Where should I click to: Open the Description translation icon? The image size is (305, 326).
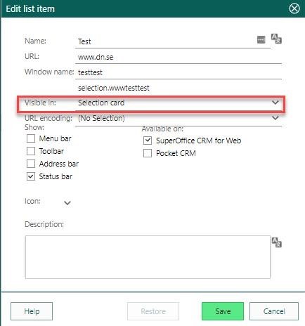276,242
